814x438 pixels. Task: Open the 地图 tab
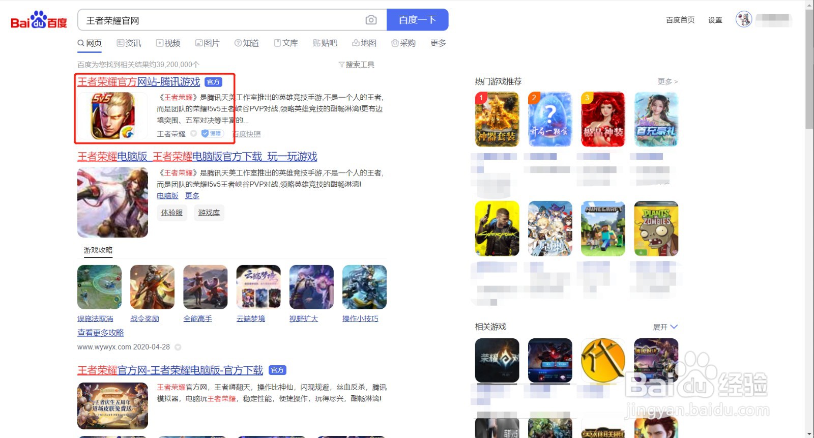pyautogui.click(x=364, y=43)
